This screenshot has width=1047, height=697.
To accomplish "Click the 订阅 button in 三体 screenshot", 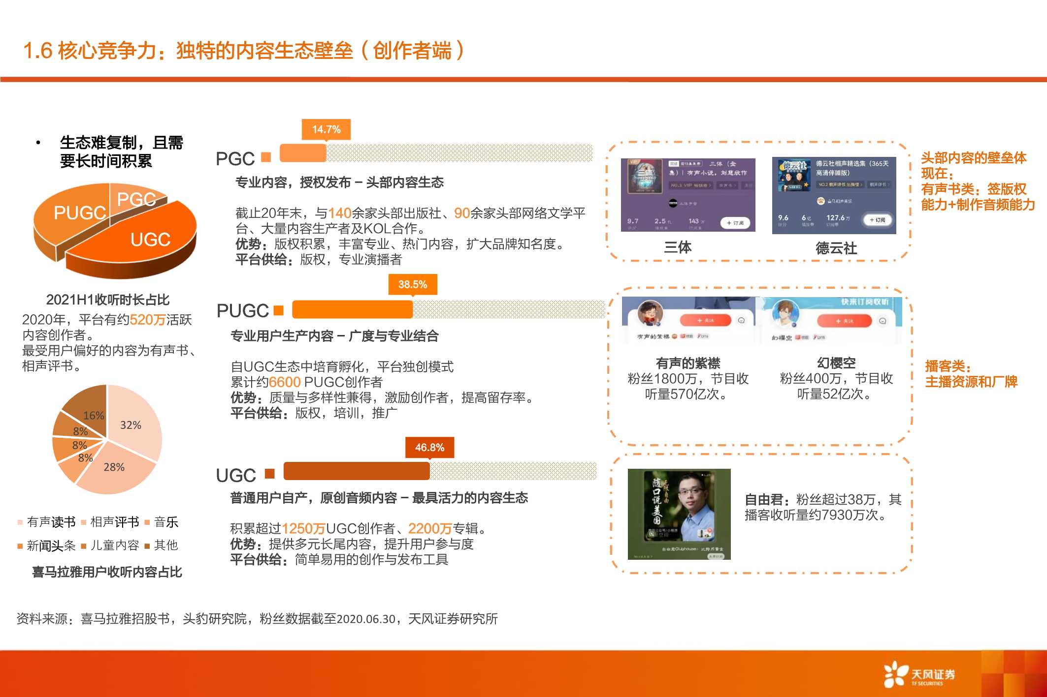I will (735, 223).
